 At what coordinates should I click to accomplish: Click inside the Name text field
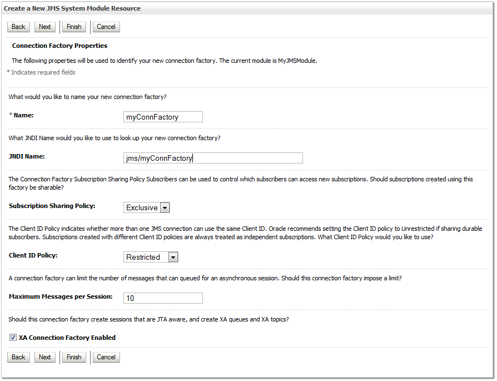162,117
